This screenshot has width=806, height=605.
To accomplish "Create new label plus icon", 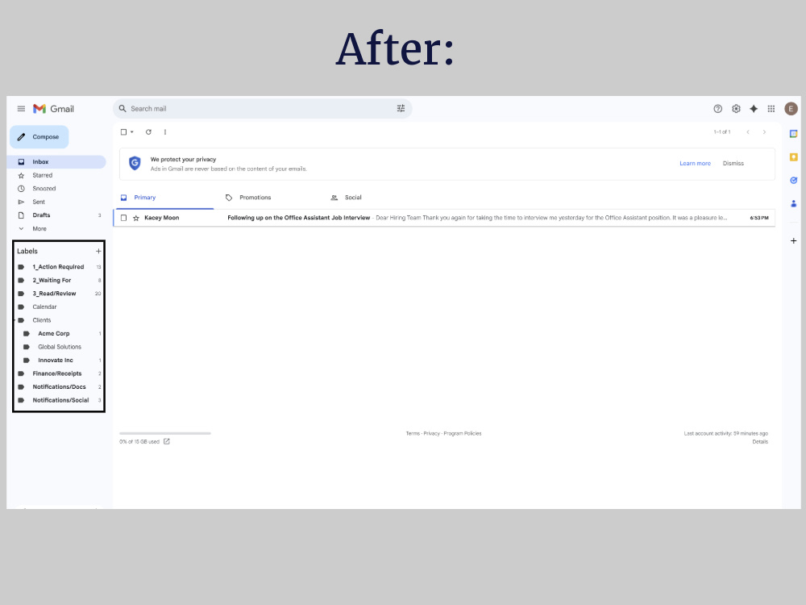I will [98, 251].
